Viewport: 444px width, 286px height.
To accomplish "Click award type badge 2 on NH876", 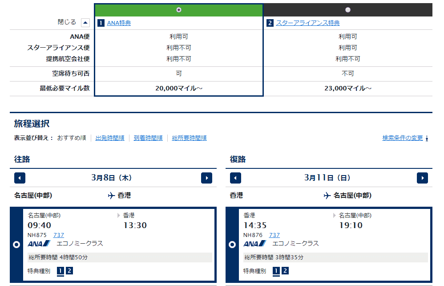I will click(x=285, y=271).
